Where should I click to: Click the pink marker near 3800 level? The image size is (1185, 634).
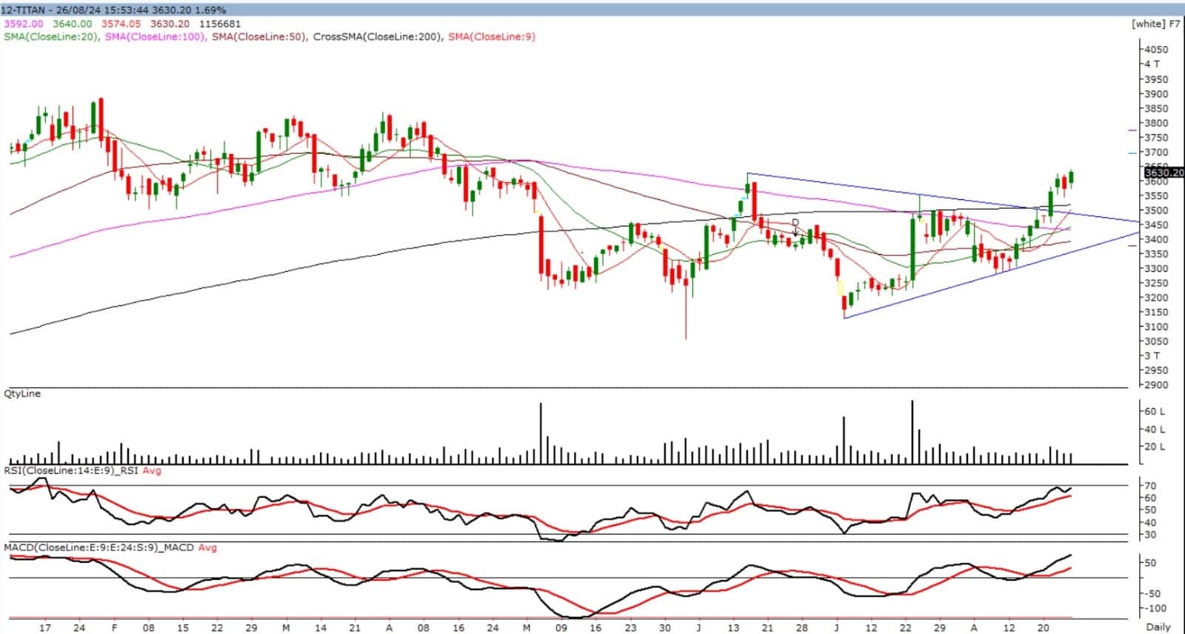coord(1132,130)
